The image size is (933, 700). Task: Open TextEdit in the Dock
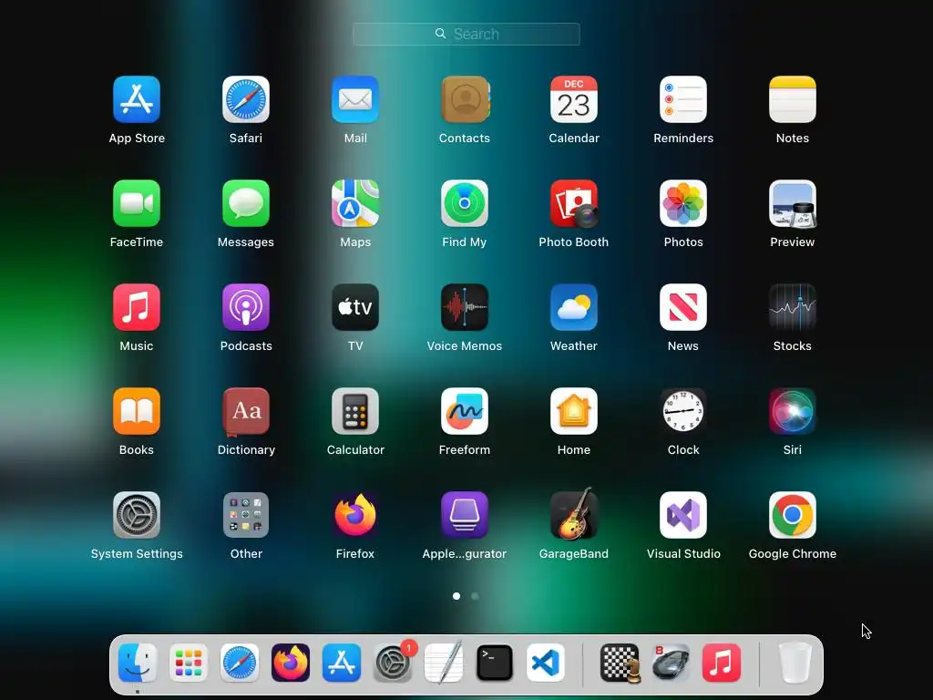(x=444, y=663)
